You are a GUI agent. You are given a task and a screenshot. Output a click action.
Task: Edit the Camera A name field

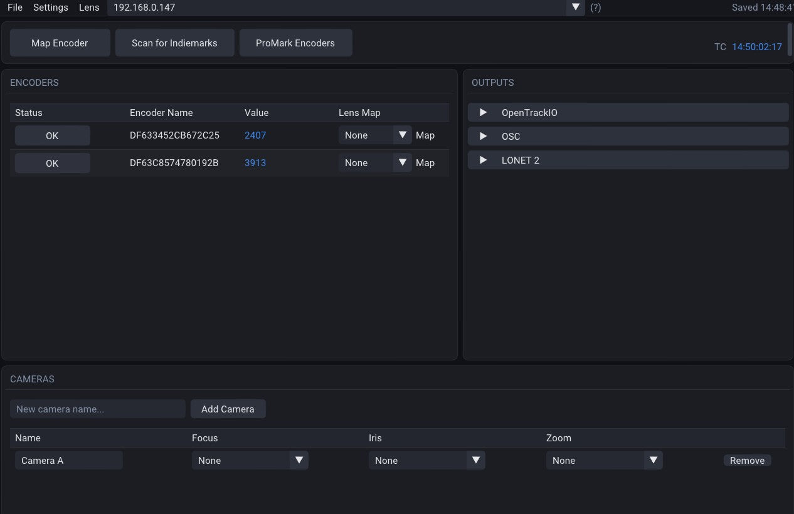click(x=69, y=460)
